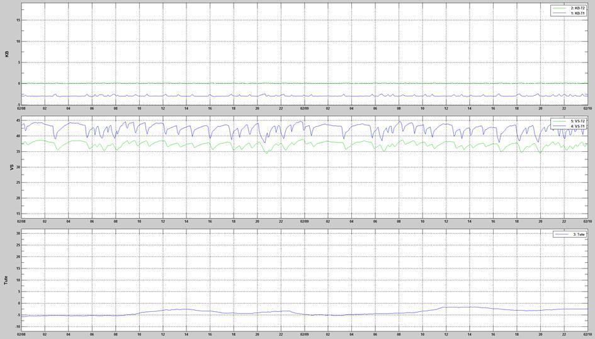Click the KB y-axis label

click(x=6, y=54)
